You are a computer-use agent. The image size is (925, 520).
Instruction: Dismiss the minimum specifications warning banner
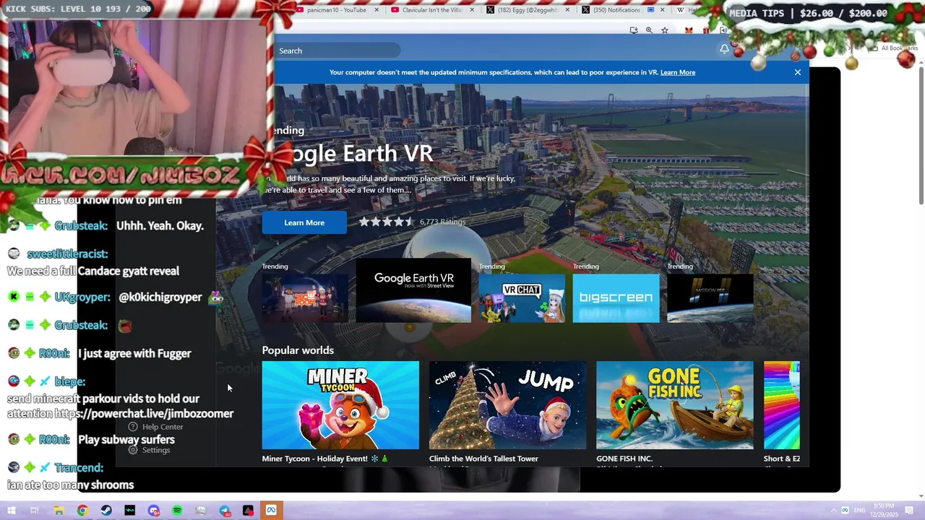[x=798, y=72]
